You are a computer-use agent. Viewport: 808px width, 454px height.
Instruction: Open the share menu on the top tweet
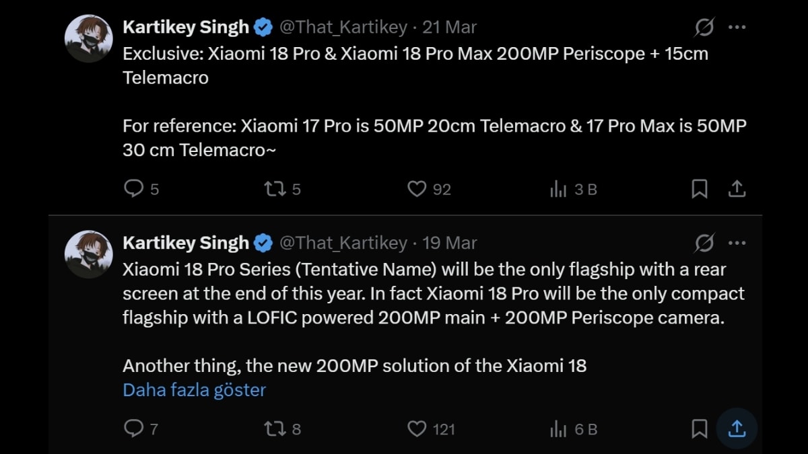(x=737, y=189)
